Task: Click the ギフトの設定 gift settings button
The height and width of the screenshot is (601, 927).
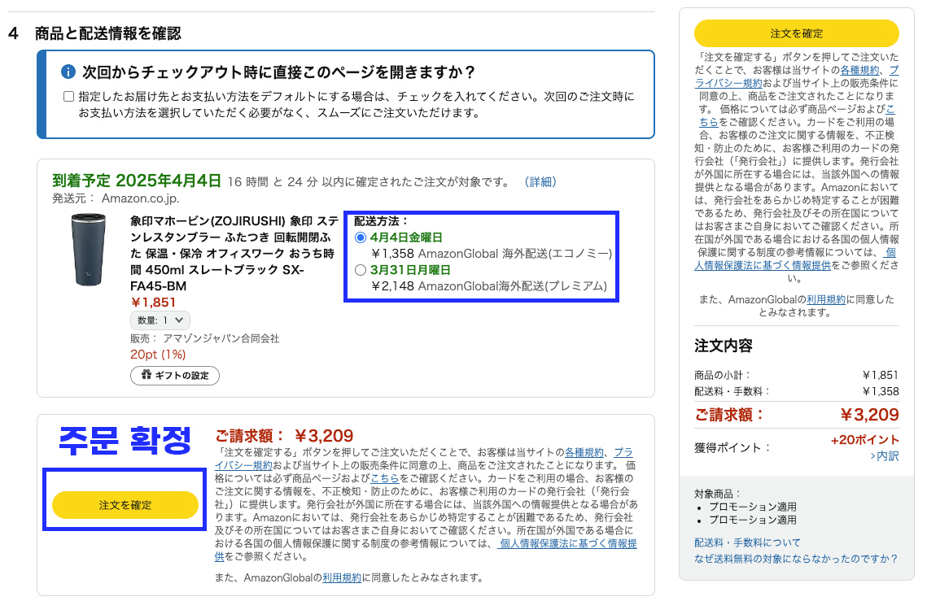Action: 175,375
